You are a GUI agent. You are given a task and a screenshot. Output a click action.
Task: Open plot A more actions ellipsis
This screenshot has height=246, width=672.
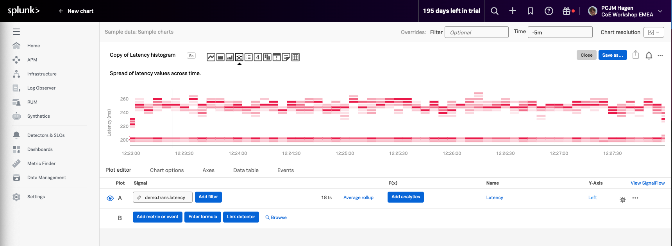tap(635, 198)
